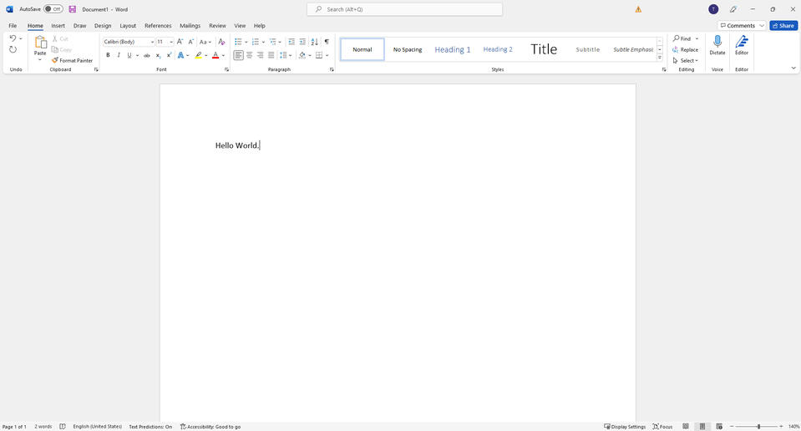Click the Share button
801x431 pixels.
pyautogui.click(x=783, y=26)
